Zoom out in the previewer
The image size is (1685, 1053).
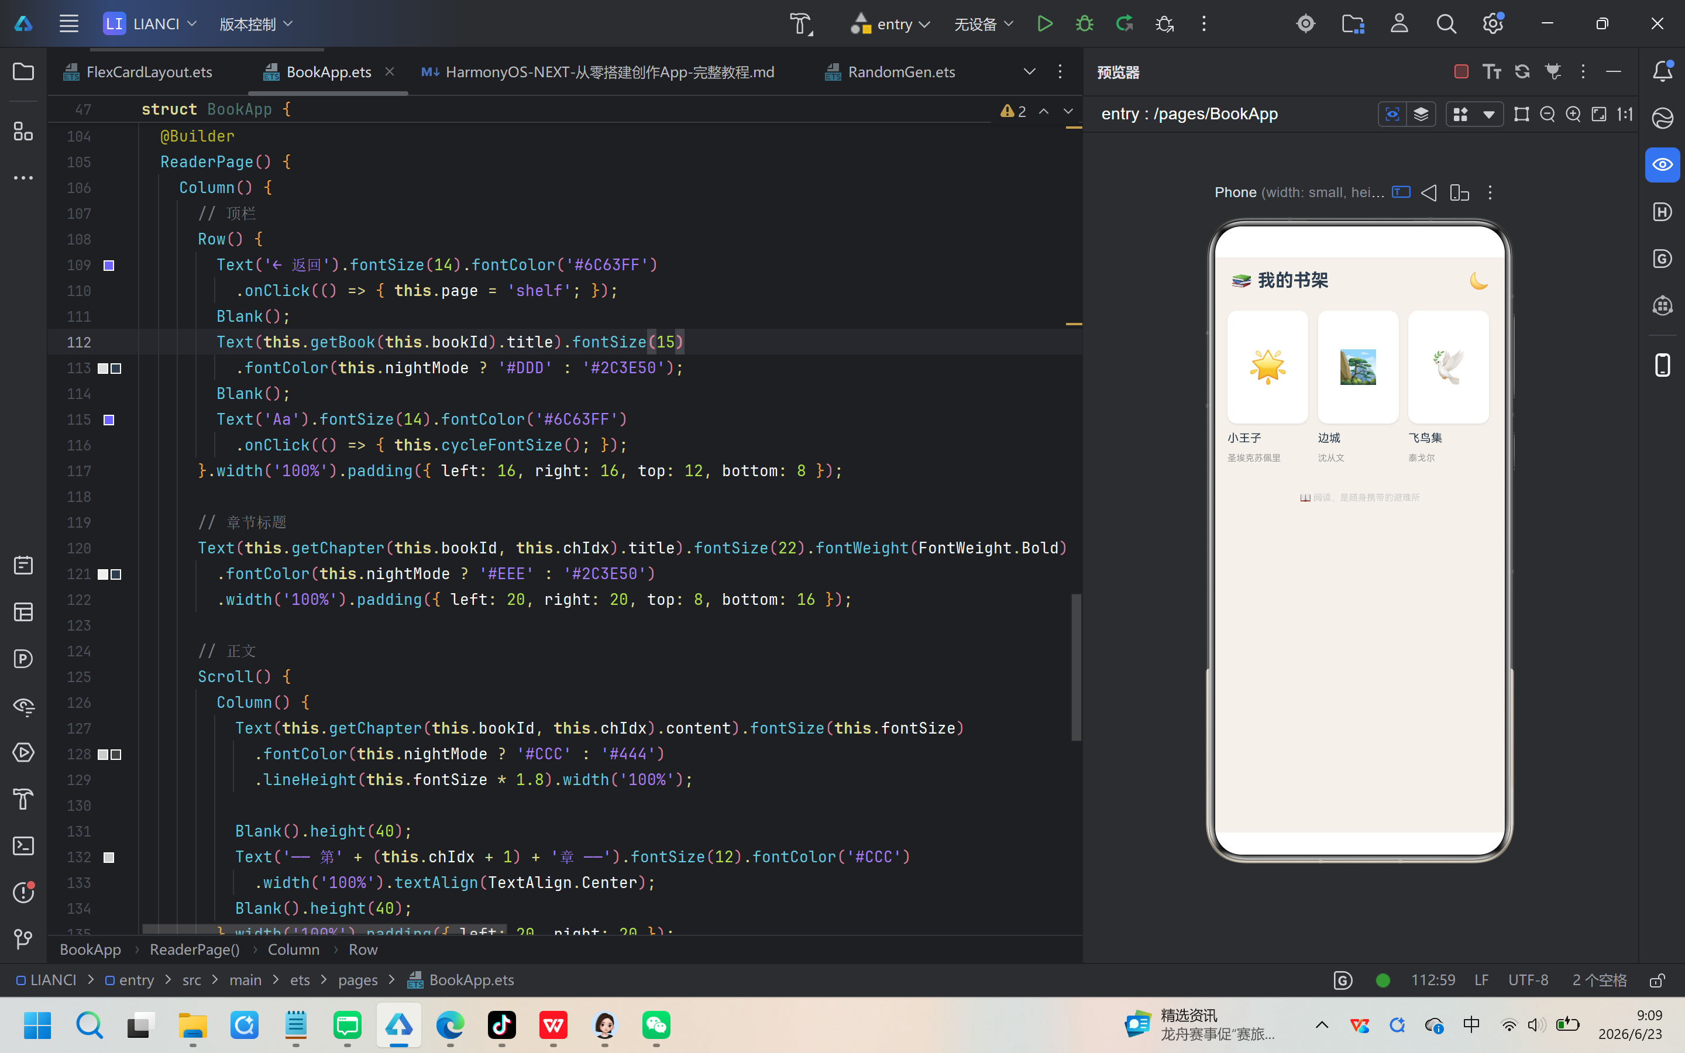click(1547, 114)
